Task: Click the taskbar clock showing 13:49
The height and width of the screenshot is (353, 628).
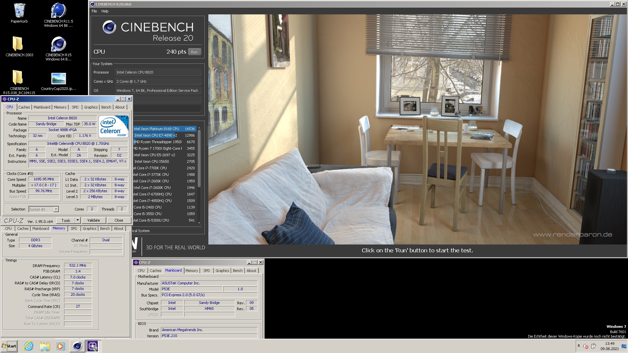Action: pyautogui.click(x=609, y=346)
